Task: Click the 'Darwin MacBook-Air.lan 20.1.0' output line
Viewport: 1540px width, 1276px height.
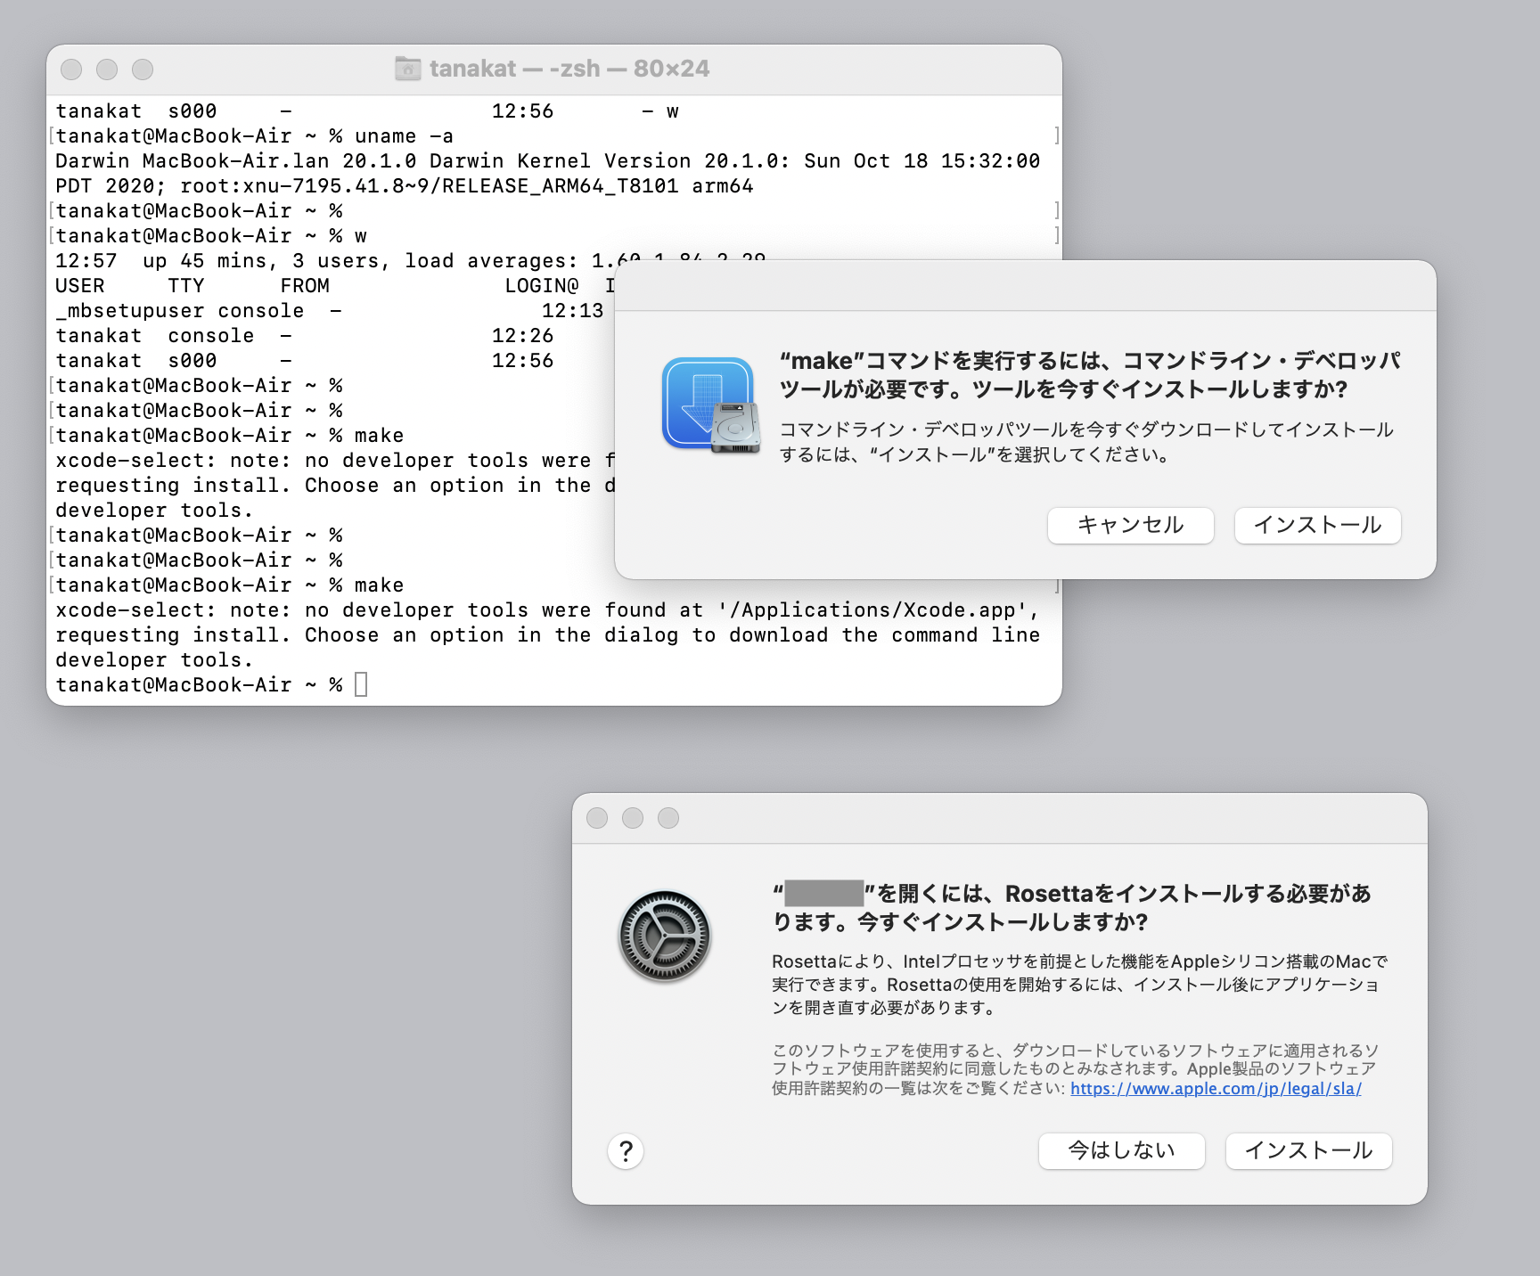Action: pos(547,161)
